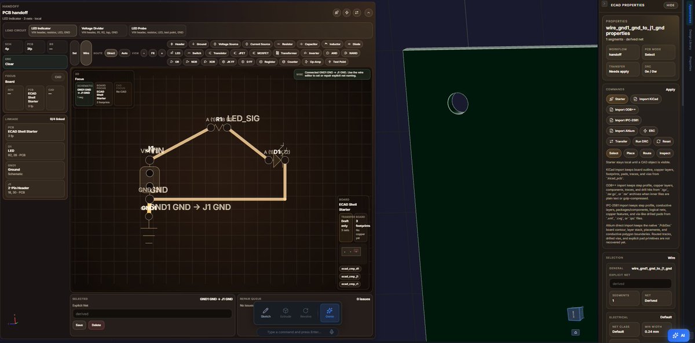Add an XOR gate
The width and height of the screenshot is (695, 343).
tap(210, 61)
